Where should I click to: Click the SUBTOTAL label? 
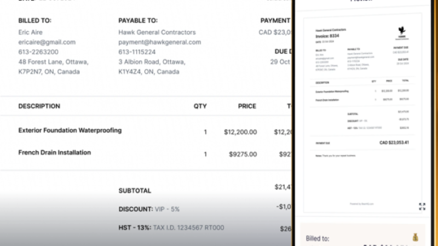(x=135, y=191)
